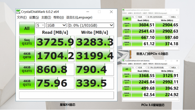Open test count dropdown in E: drive window
195x110 pixels.
pos(134,17)
